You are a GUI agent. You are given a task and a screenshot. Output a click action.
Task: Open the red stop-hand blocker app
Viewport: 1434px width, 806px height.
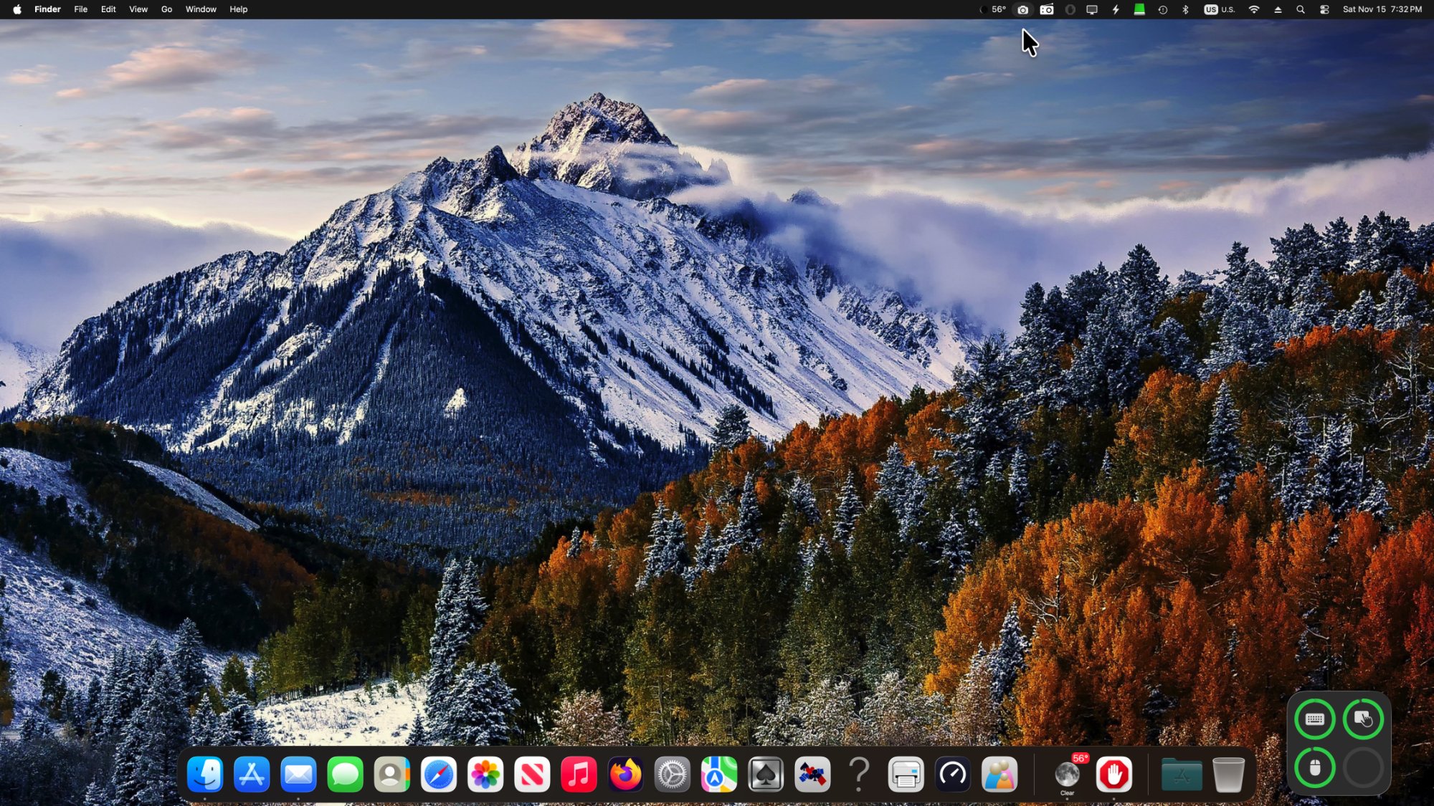pos(1114,774)
